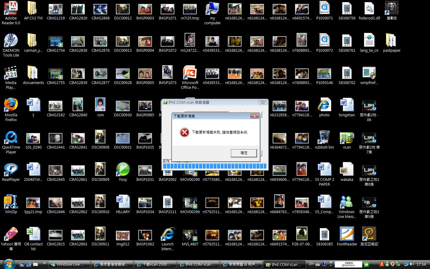Click the 17:34 taskbar clock
The image size is (430, 269).
click(x=421, y=265)
